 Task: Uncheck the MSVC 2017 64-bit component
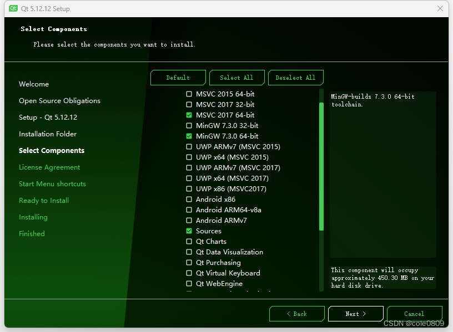(189, 115)
